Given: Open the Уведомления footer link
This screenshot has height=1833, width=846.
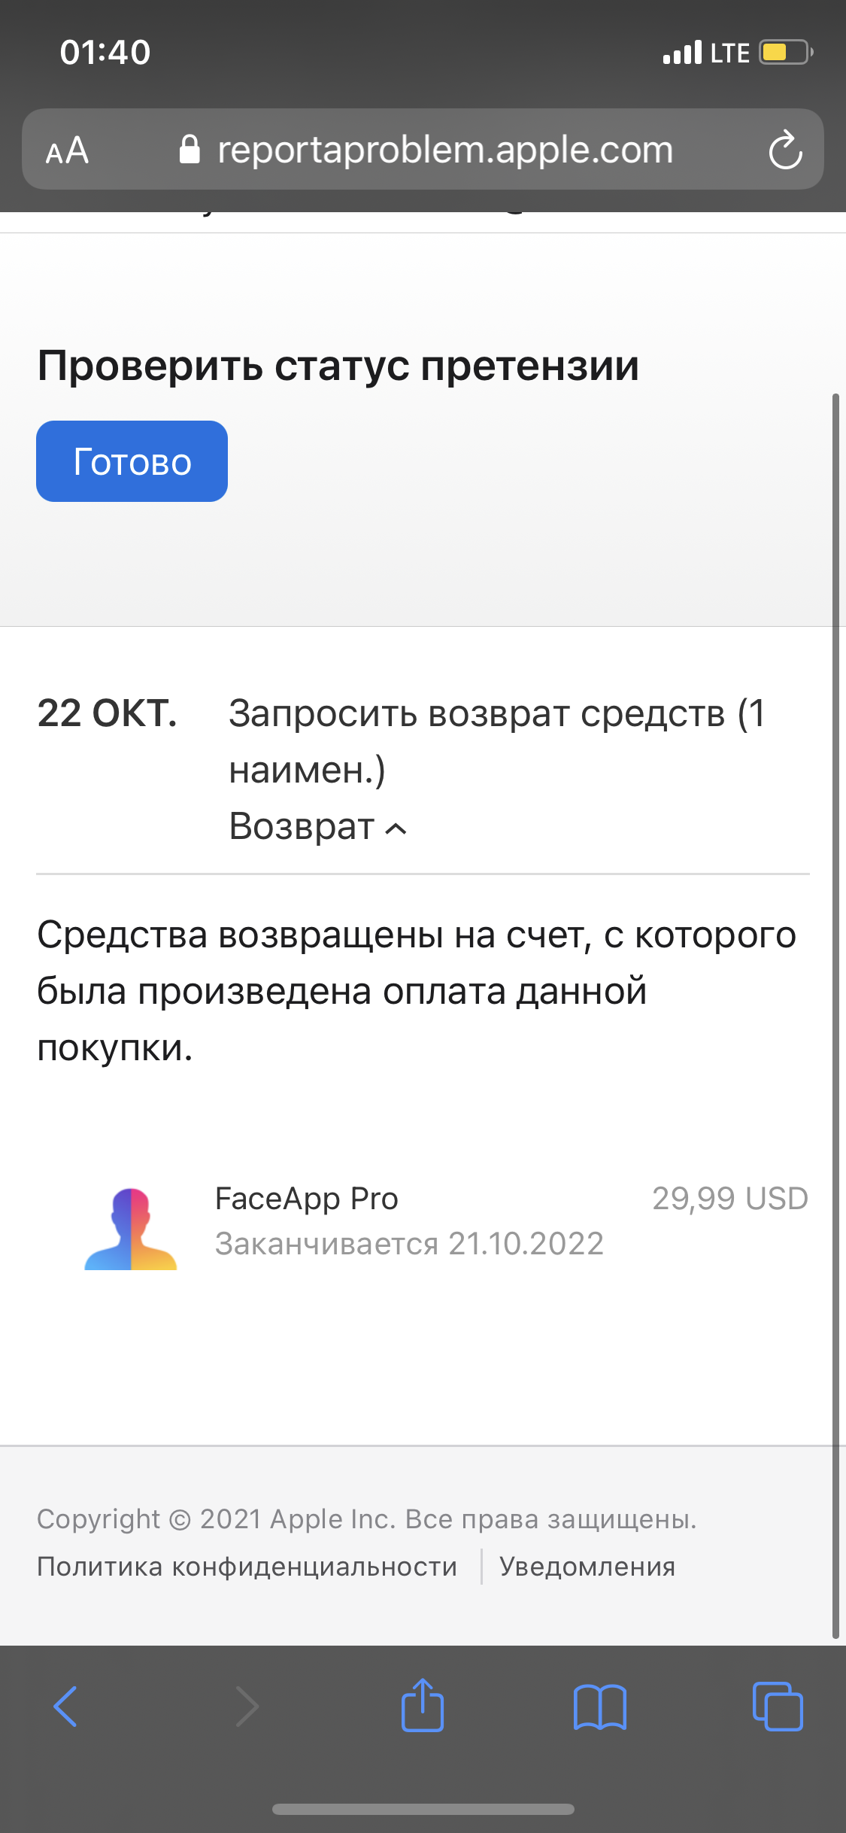Looking at the screenshot, I should click(587, 1567).
